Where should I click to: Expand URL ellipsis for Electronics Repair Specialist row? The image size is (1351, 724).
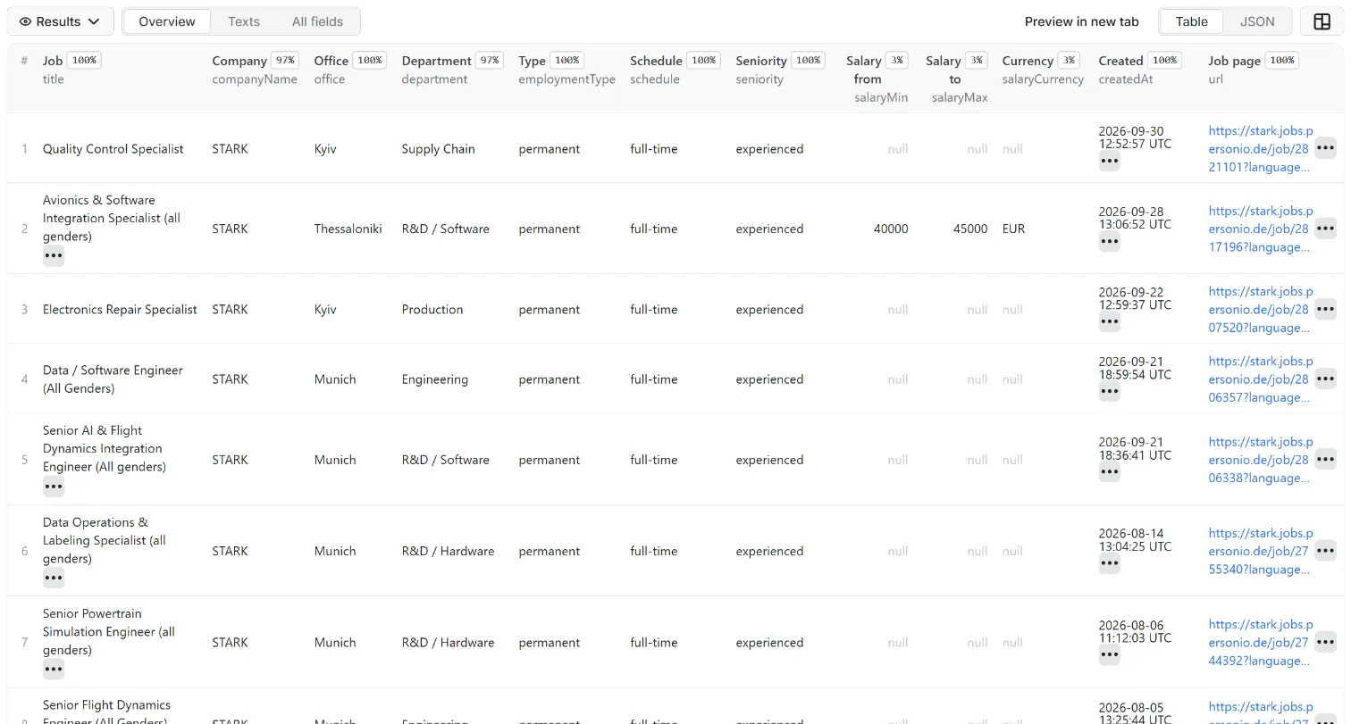click(x=1325, y=309)
